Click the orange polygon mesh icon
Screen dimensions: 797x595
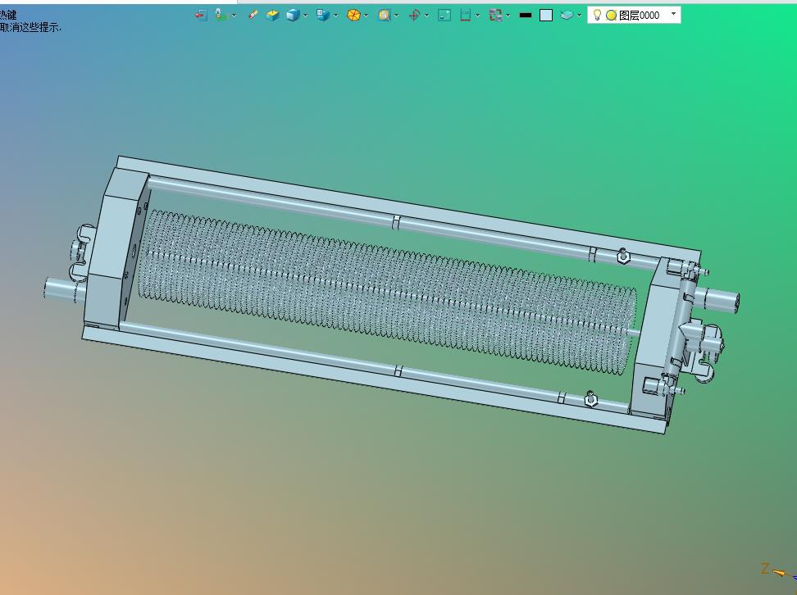click(353, 16)
